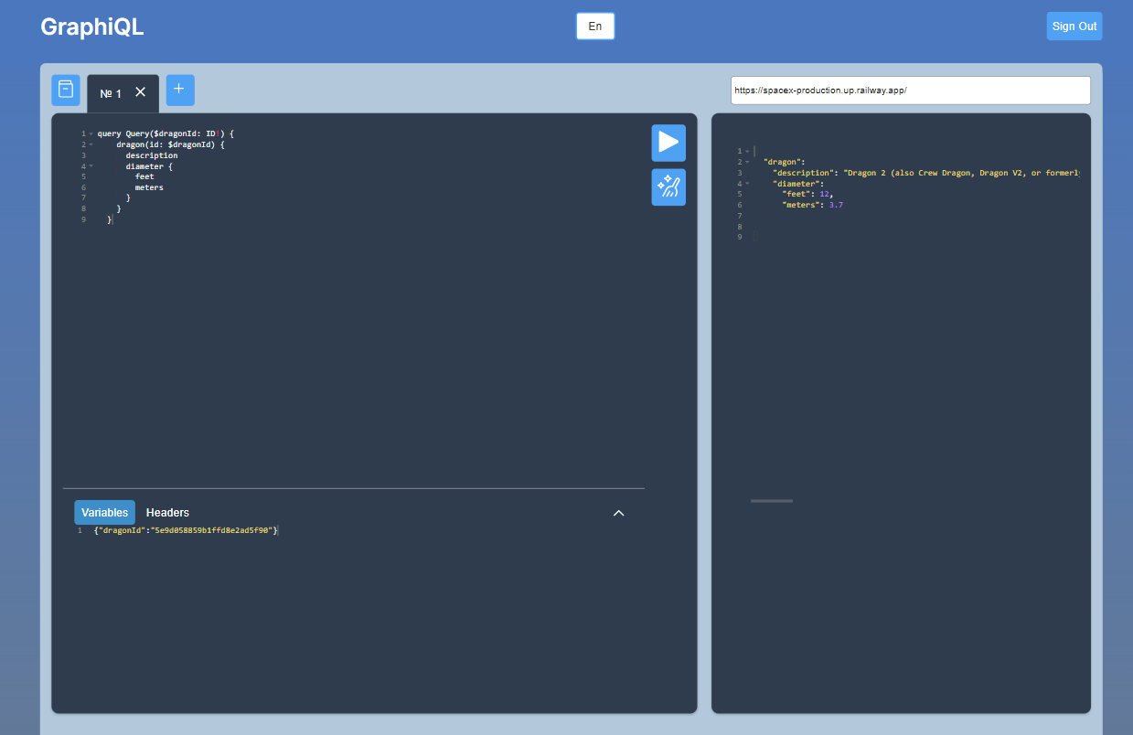This screenshot has height=735, width=1133.
Task: Switch to the Variables tab
Action: pos(105,513)
